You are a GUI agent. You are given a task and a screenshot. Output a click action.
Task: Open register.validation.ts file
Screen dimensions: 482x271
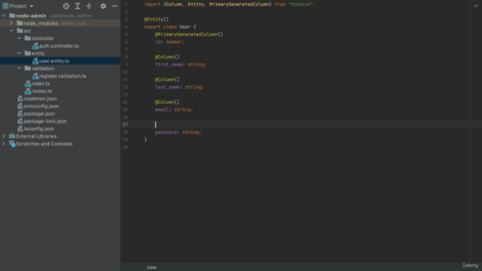click(63, 76)
